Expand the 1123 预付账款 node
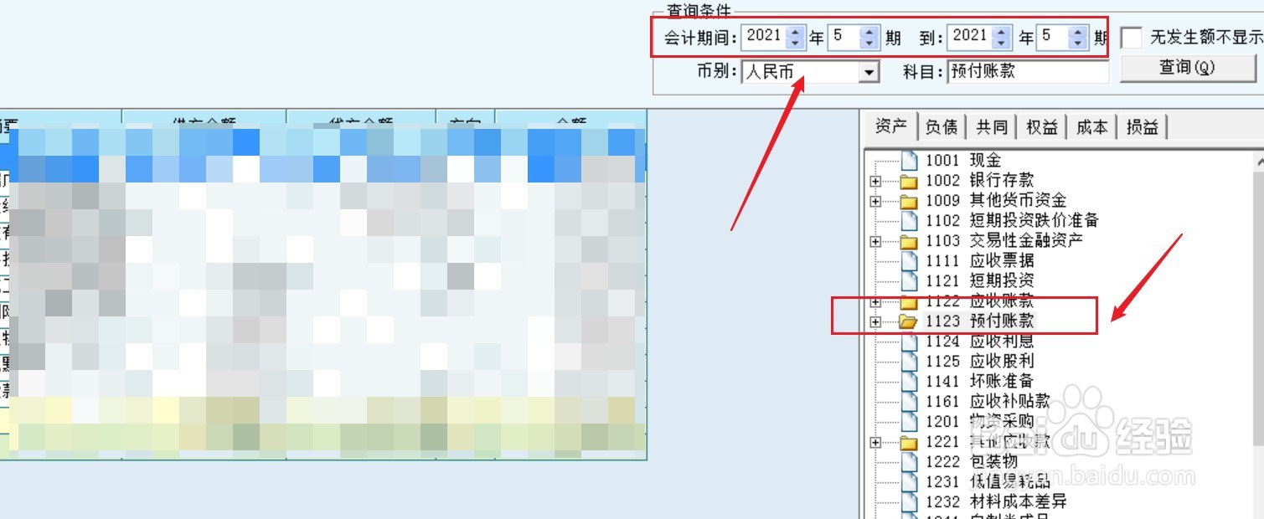Viewport: 1264px width, 519px height. pyautogui.click(x=876, y=321)
